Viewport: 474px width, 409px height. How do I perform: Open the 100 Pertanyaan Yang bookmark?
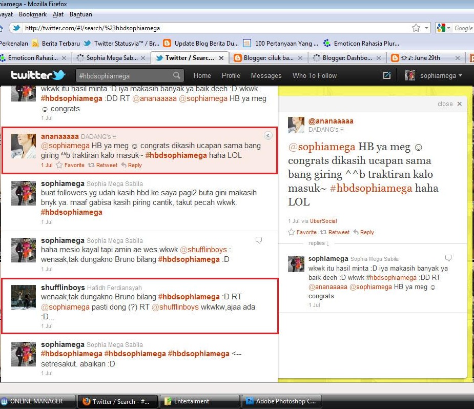[x=281, y=43]
